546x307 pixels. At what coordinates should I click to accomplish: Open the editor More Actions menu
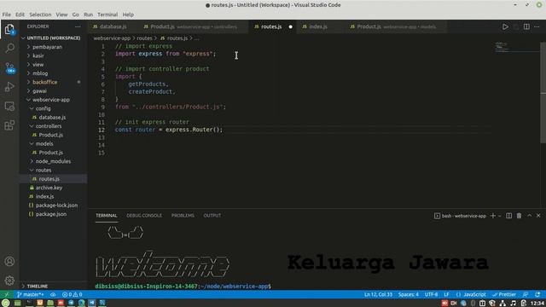(537, 26)
